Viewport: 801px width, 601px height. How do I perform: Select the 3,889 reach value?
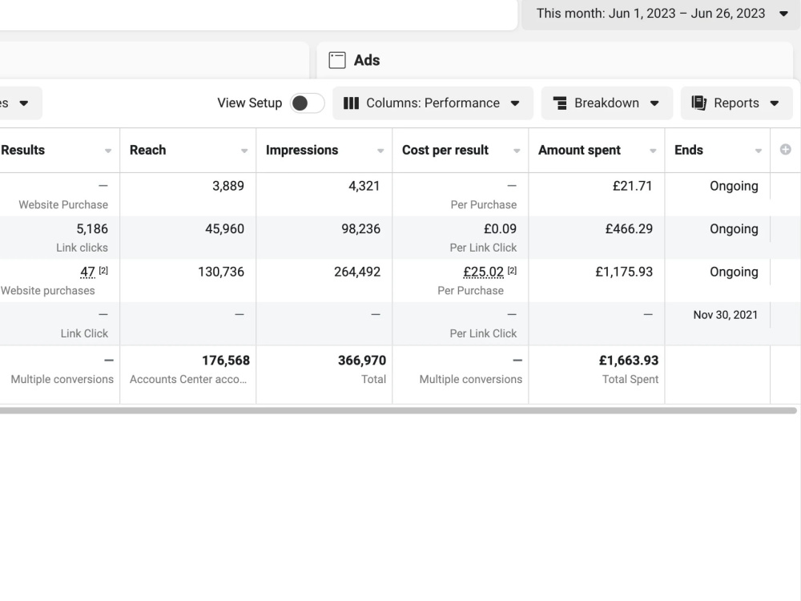click(x=228, y=186)
